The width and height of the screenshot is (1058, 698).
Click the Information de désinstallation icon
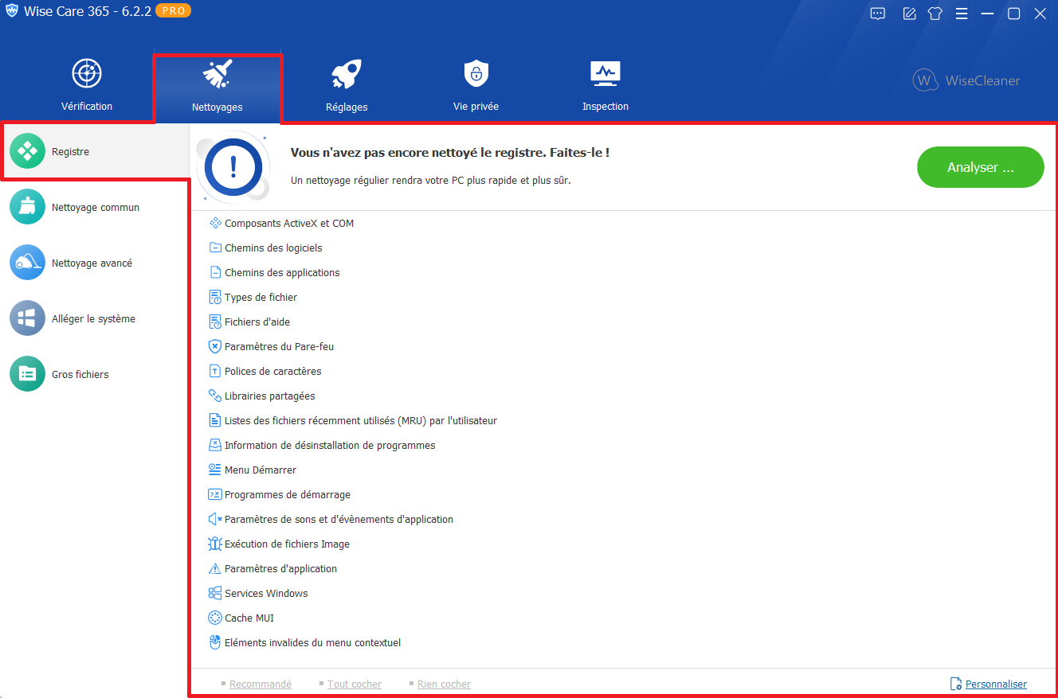[x=214, y=445]
